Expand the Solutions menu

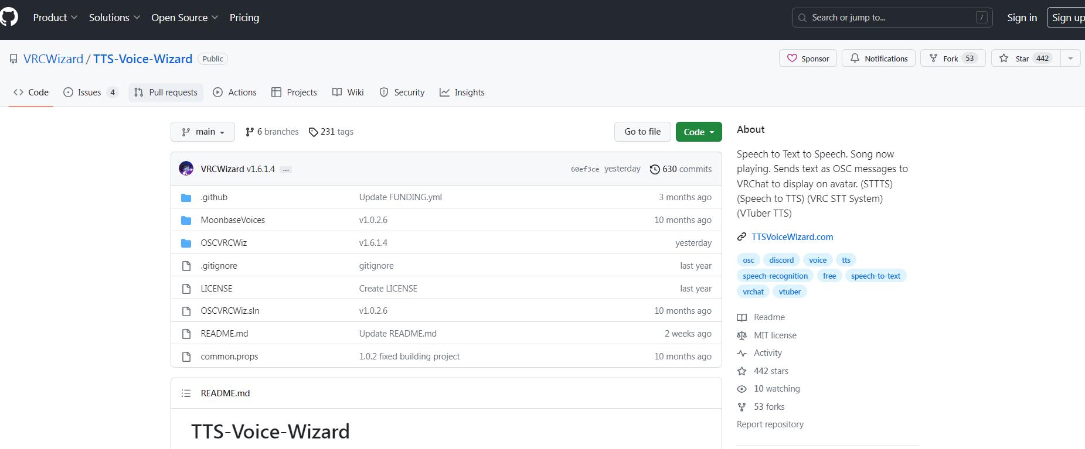tap(114, 18)
